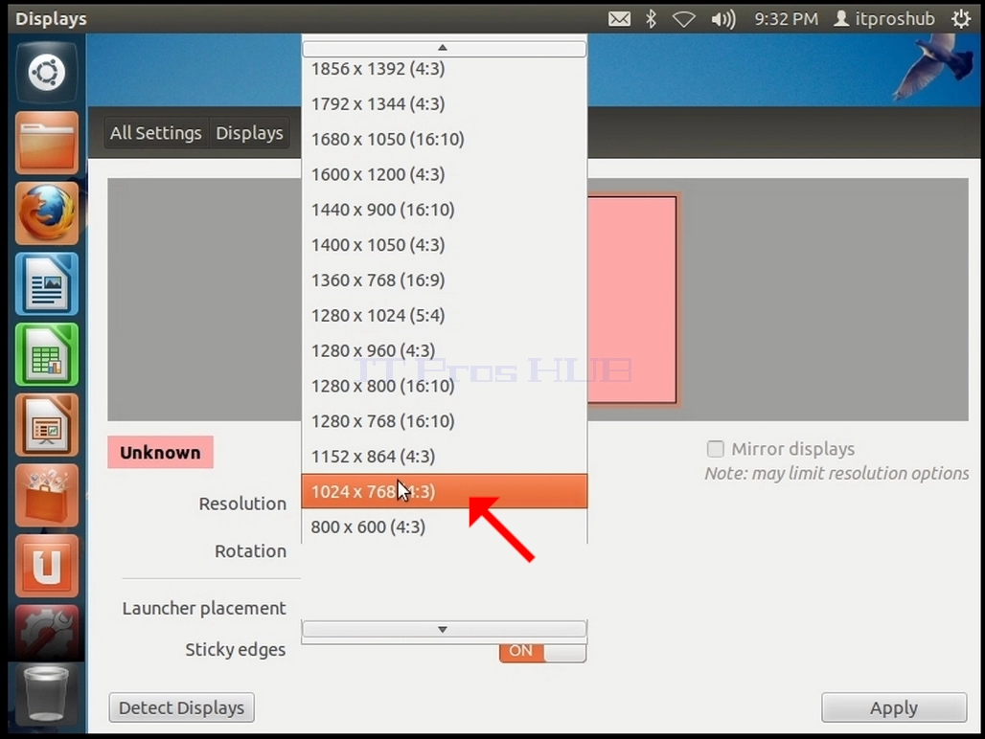Open the network Wi-Fi indicator

click(683, 19)
